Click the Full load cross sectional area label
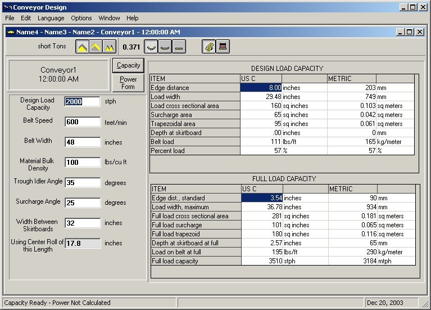Screen dimensions: 431x310 pos(196,216)
